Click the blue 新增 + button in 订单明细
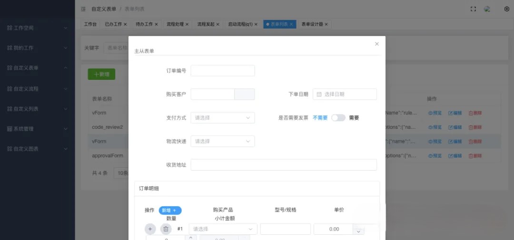The height and width of the screenshot is (240, 514). coord(170,210)
